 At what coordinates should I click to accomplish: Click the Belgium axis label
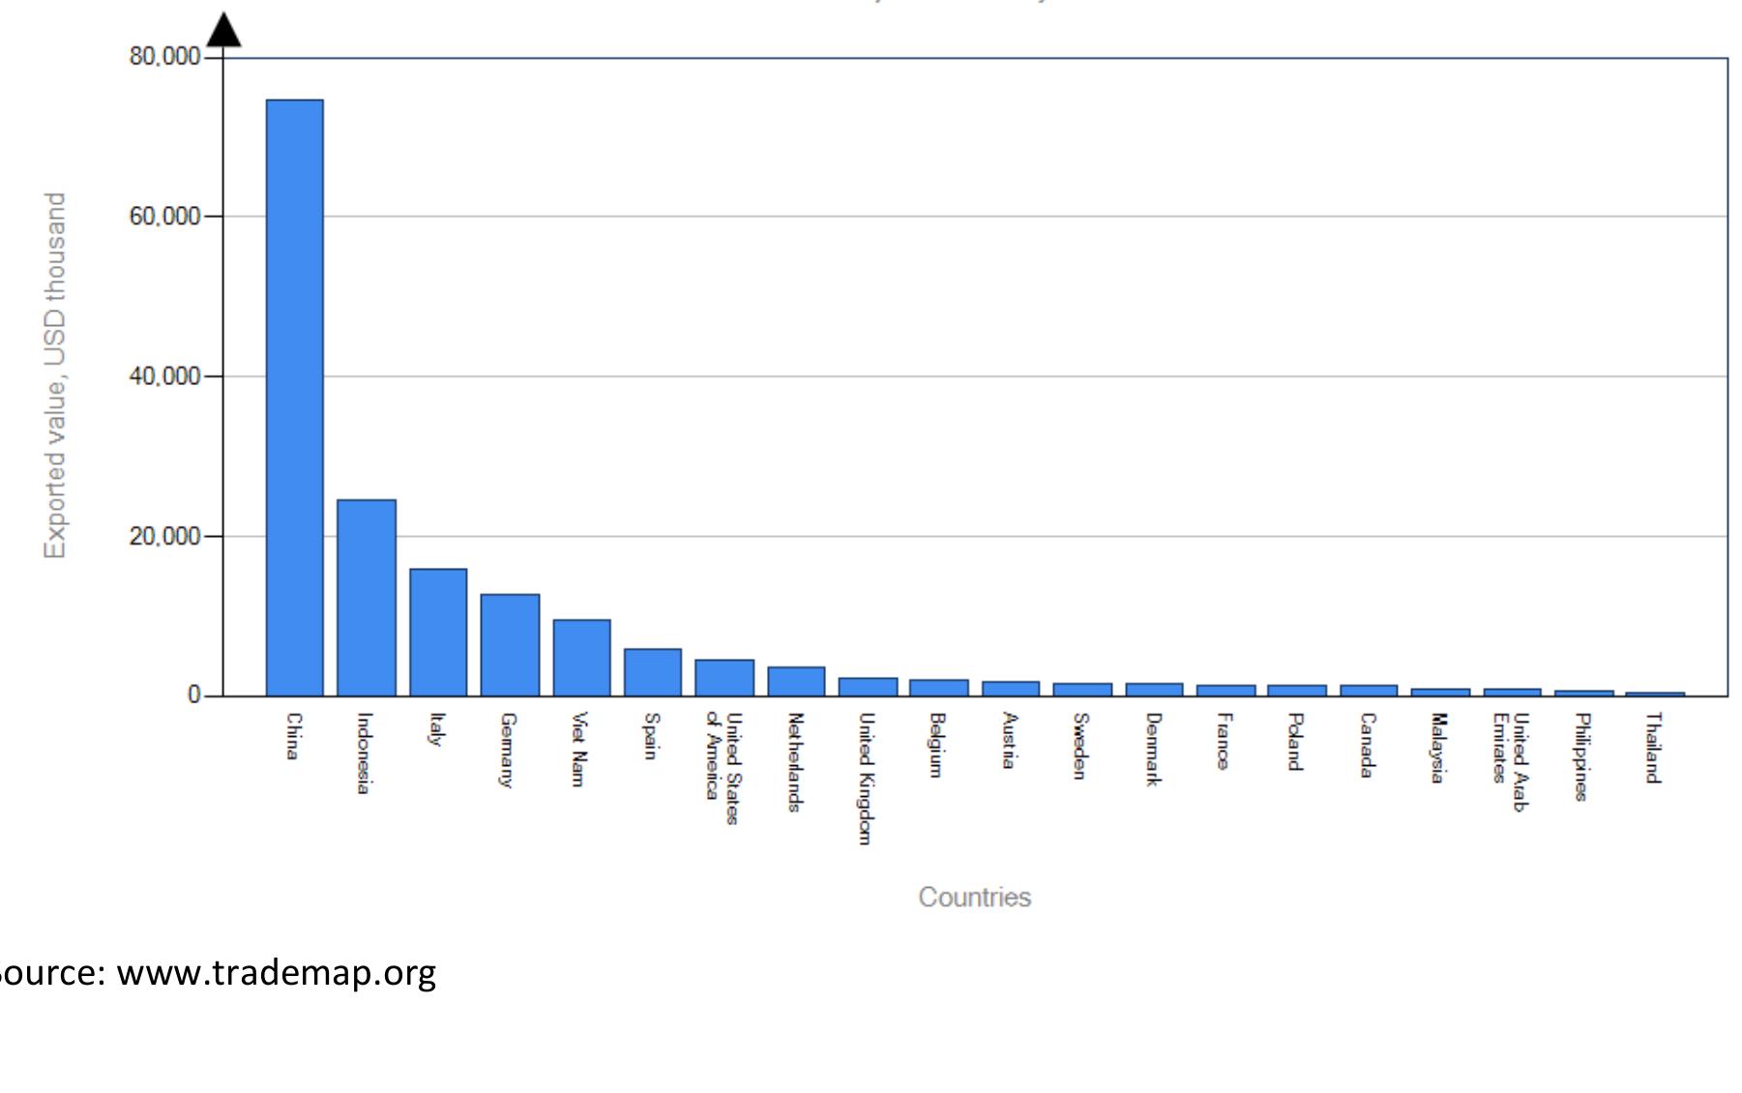click(x=936, y=745)
